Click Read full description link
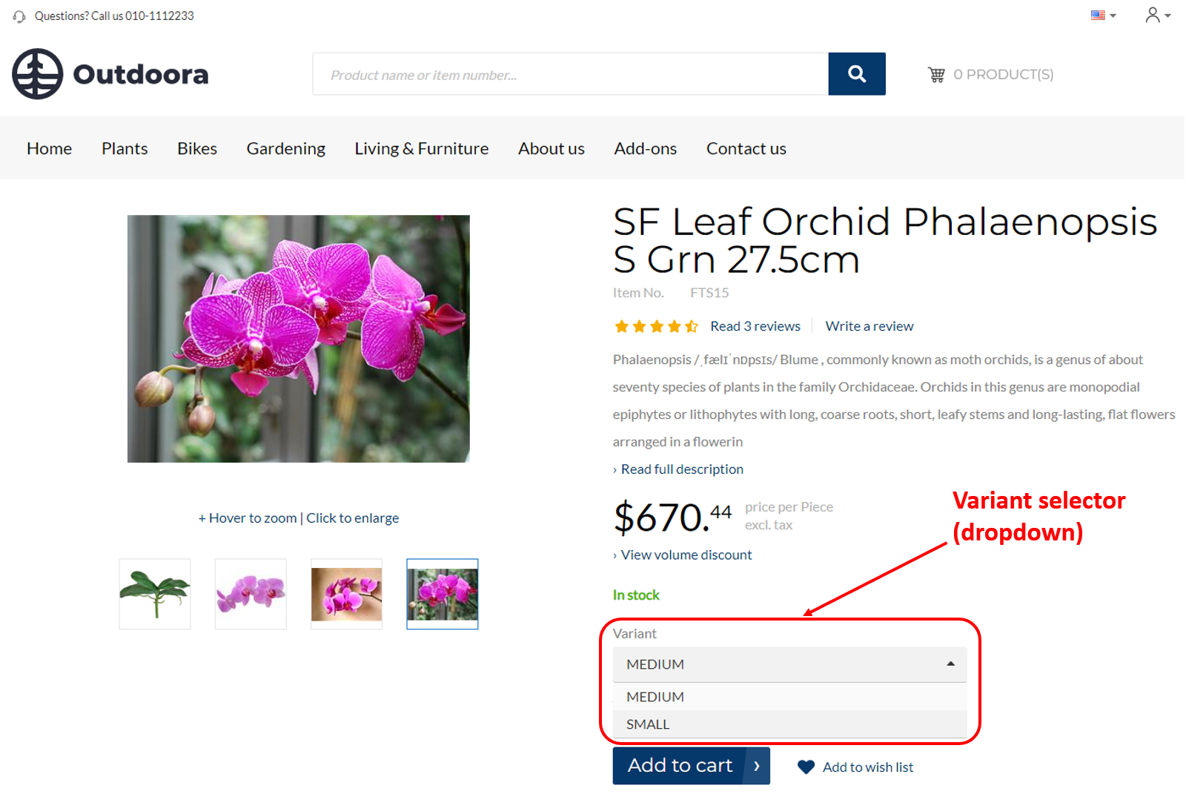 [x=682, y=469]
